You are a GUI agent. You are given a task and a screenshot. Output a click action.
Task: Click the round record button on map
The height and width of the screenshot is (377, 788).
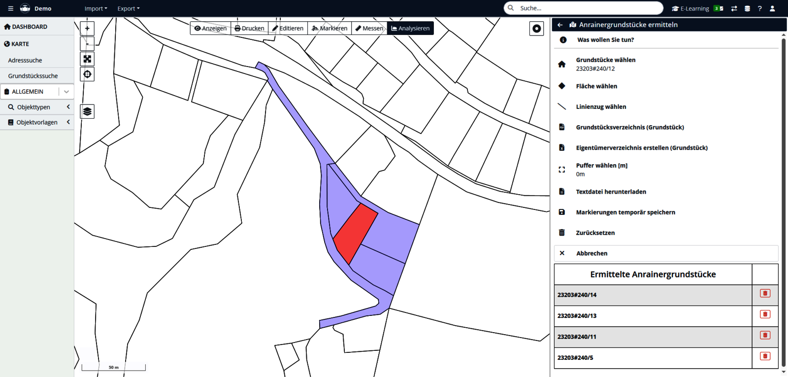point(536,29)
